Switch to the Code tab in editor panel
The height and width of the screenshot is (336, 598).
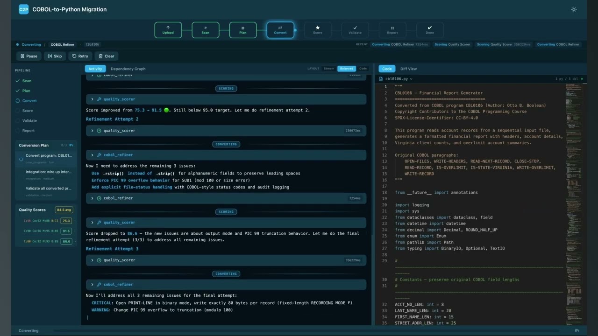tap(387, 69)
